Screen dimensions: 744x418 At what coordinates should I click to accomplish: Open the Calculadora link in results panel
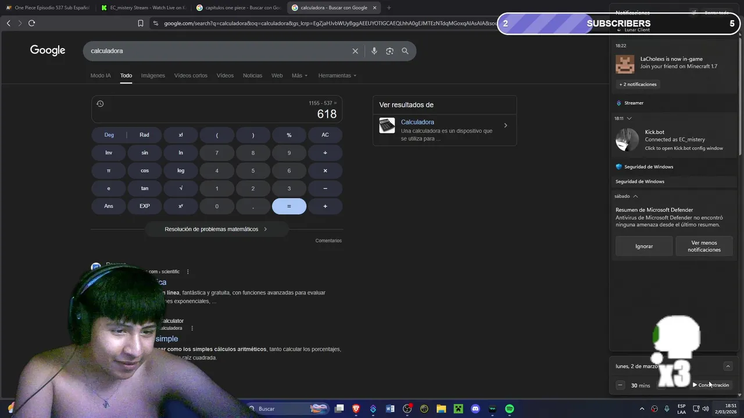pyautogui.click(x=417, y=122)
